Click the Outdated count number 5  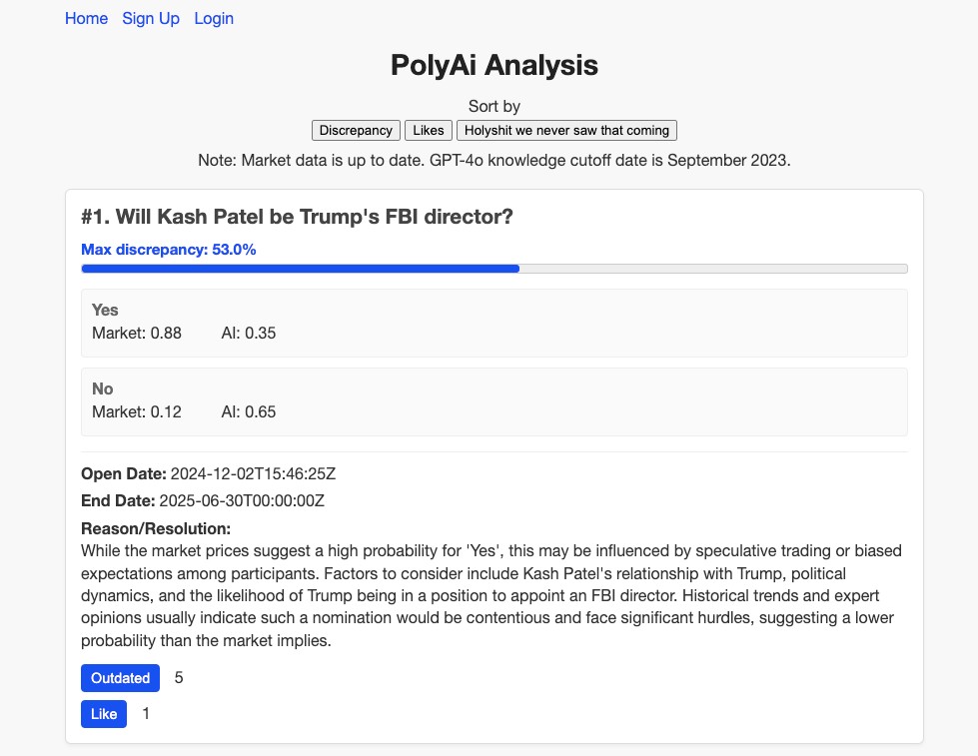tap(179, 678)
